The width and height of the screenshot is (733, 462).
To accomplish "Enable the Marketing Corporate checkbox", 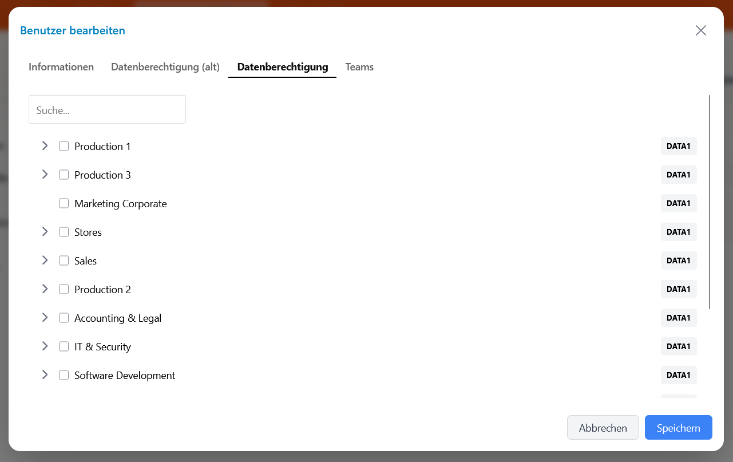I will point(64,203).
